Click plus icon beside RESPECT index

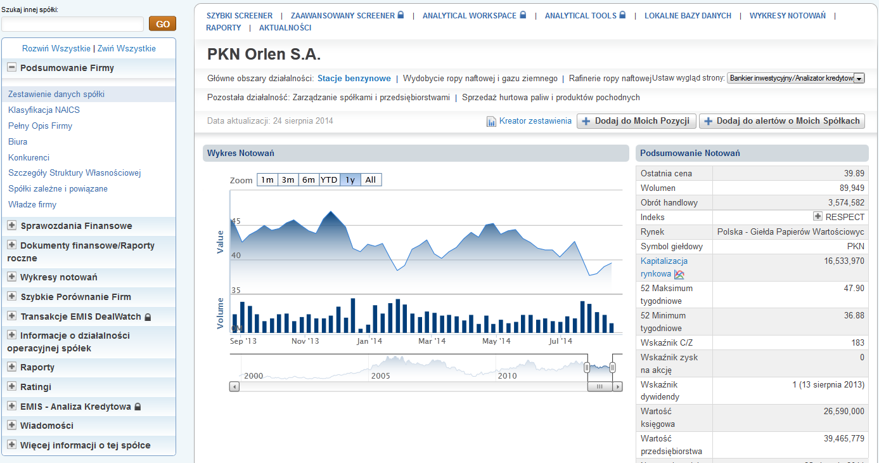[x=818, y=217]
